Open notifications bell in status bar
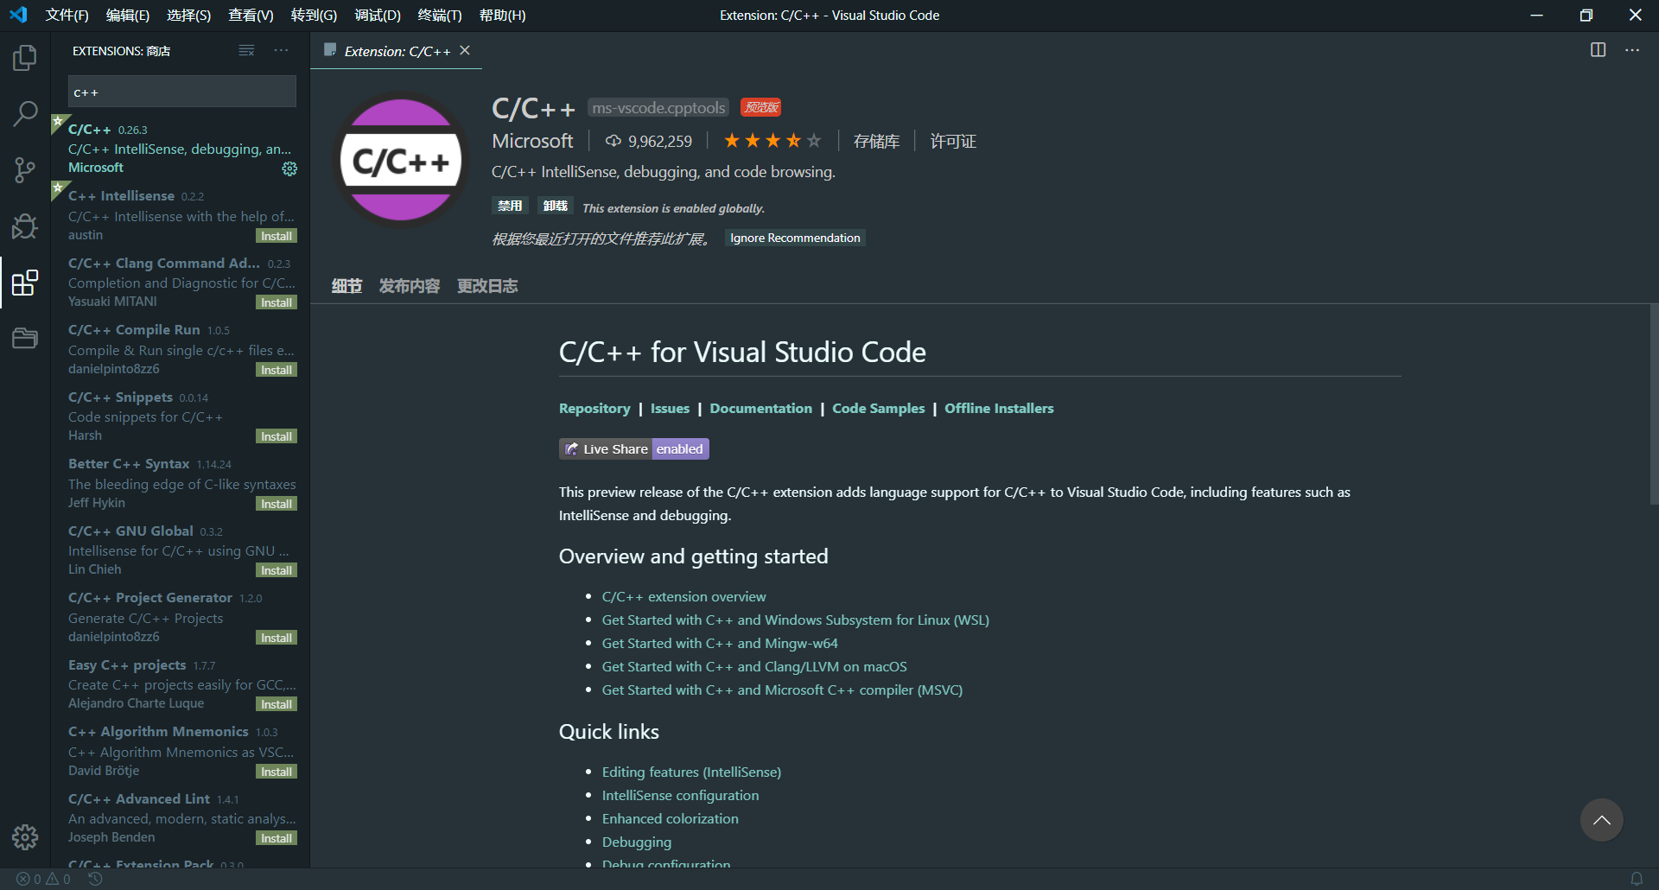The width and height of the screenshot is (1659, 890). (1636, 879)
